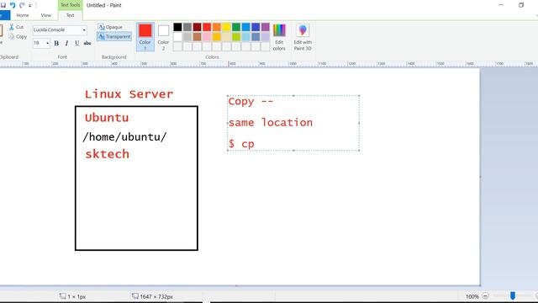Set text background to Transparent
The image size is (538, 303).
[x=114, y=36]
